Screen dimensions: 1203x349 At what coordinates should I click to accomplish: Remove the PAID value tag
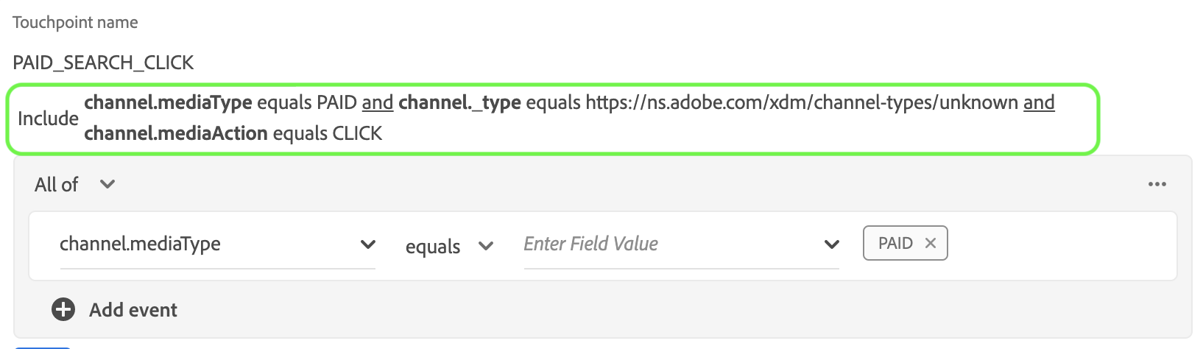(x=931, y=243)
